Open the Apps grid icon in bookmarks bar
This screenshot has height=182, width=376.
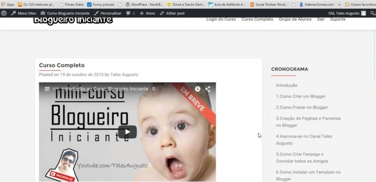3,5
